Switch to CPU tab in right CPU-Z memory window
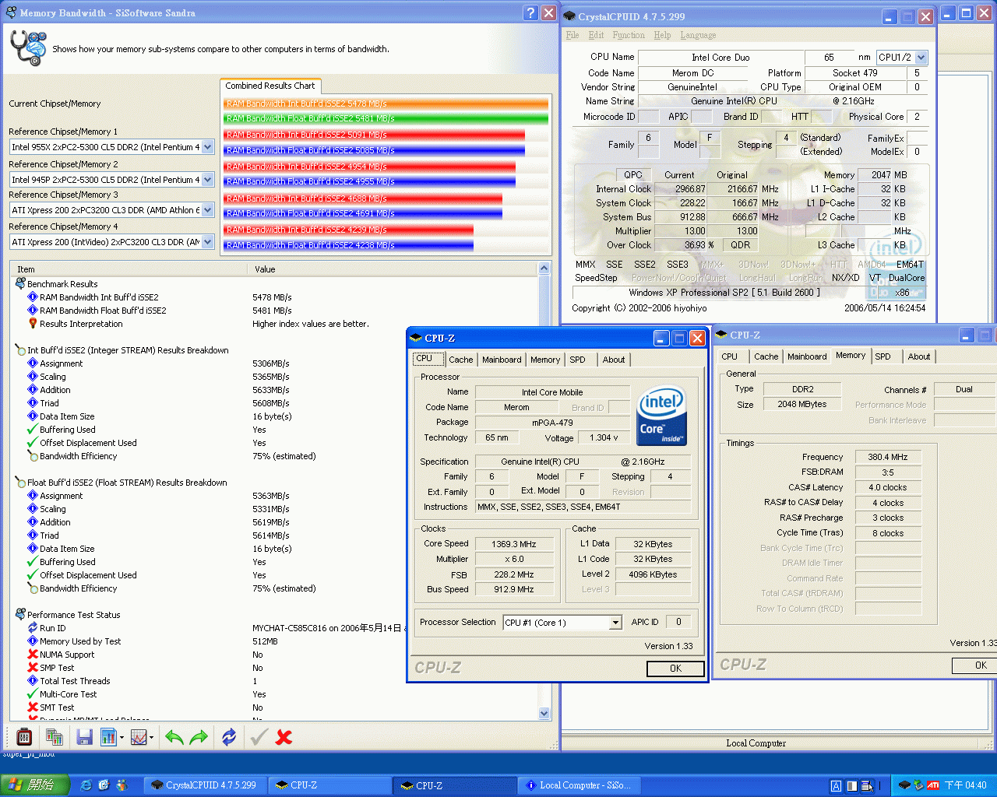 (729, 356)
